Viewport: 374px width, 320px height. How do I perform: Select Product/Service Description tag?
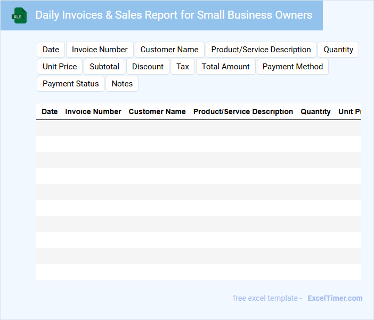261,50
